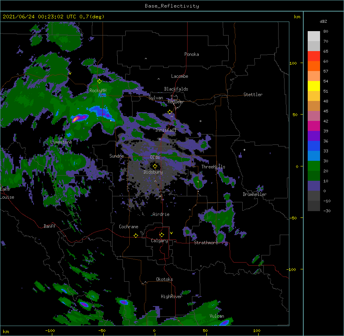Select the blue 36 dBZ legend swatch
344x336 pixels.
point(314,146)
